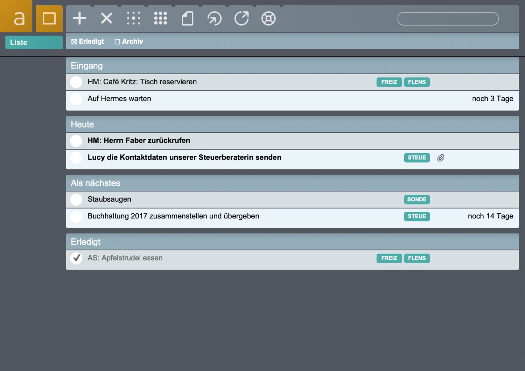Click the 'Als nächstes' section header
This screenshot has width=525, height=371.
[292, 183]
